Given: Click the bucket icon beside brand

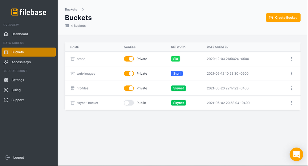Looking at the screenshot, I should tap(72, 59).
